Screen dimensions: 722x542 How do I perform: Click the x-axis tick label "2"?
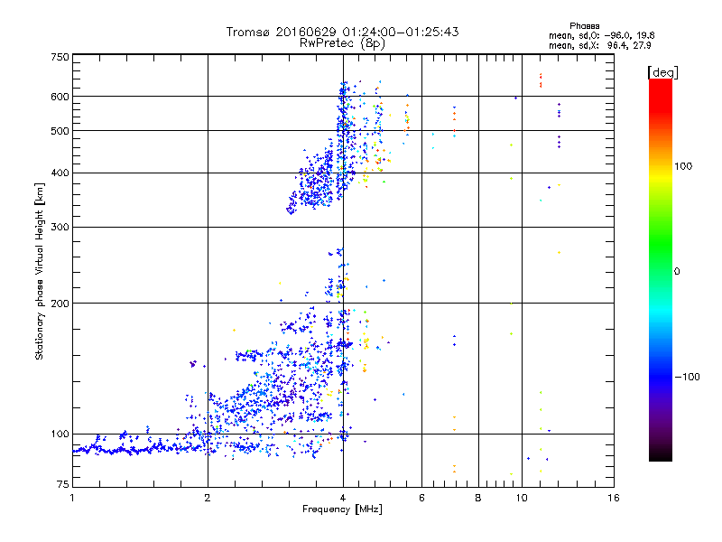tap(208, 498)
